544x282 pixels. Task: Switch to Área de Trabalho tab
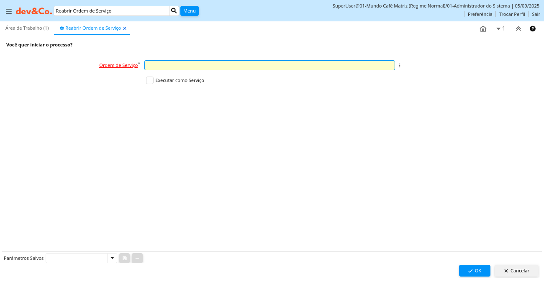(27, 28)
